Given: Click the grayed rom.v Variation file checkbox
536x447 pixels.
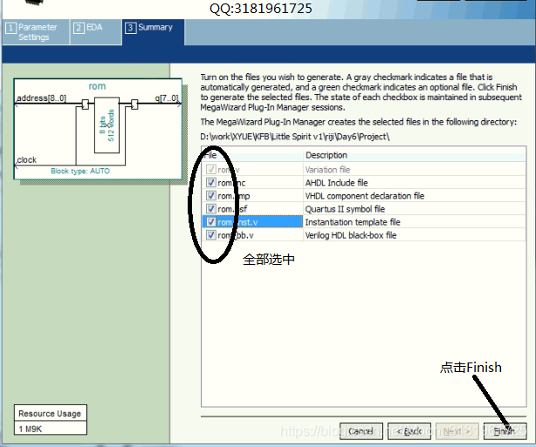Looking at the screenshot, I should click(x=211, y=169).
